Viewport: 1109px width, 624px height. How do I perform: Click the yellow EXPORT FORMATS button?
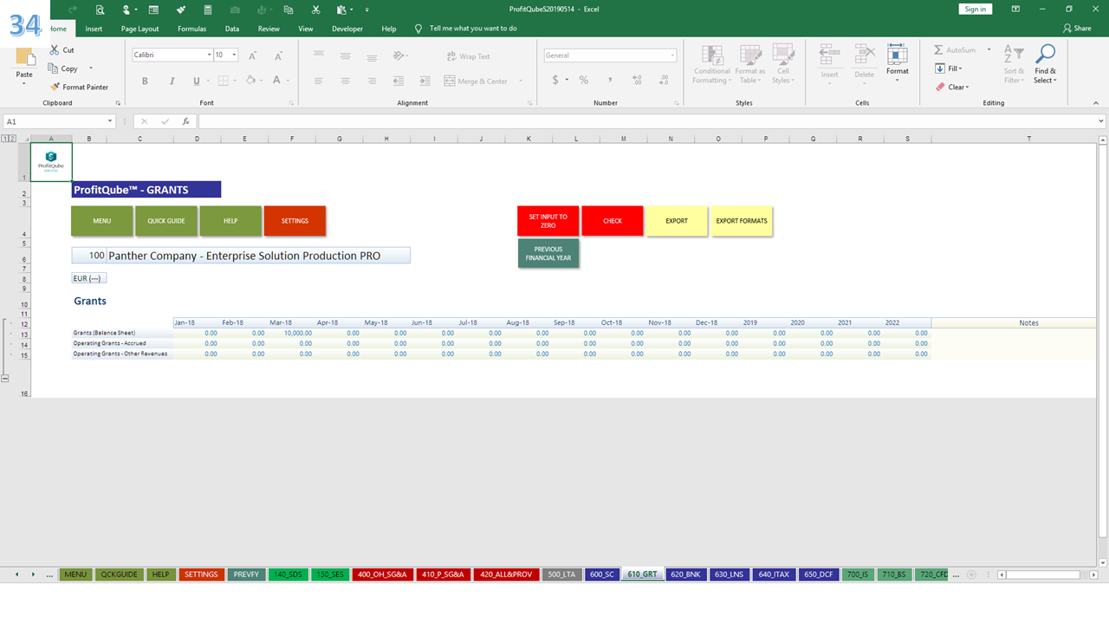point(741,220)
